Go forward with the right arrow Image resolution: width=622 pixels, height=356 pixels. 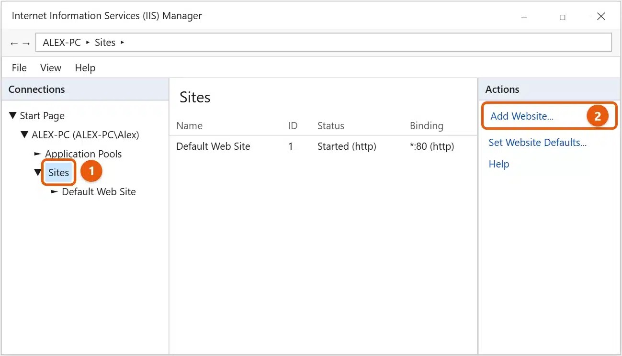(x=26, y=43)
